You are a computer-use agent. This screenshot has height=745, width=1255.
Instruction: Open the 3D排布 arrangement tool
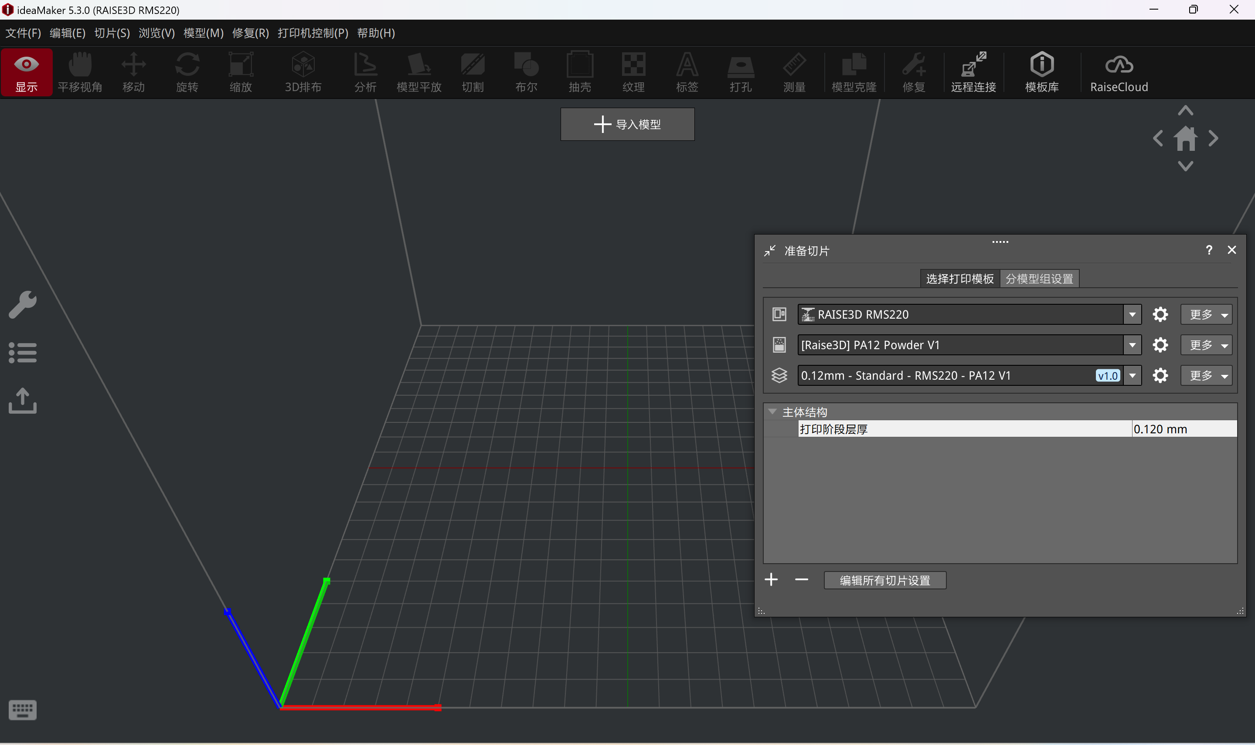click(x=303, y=72)
